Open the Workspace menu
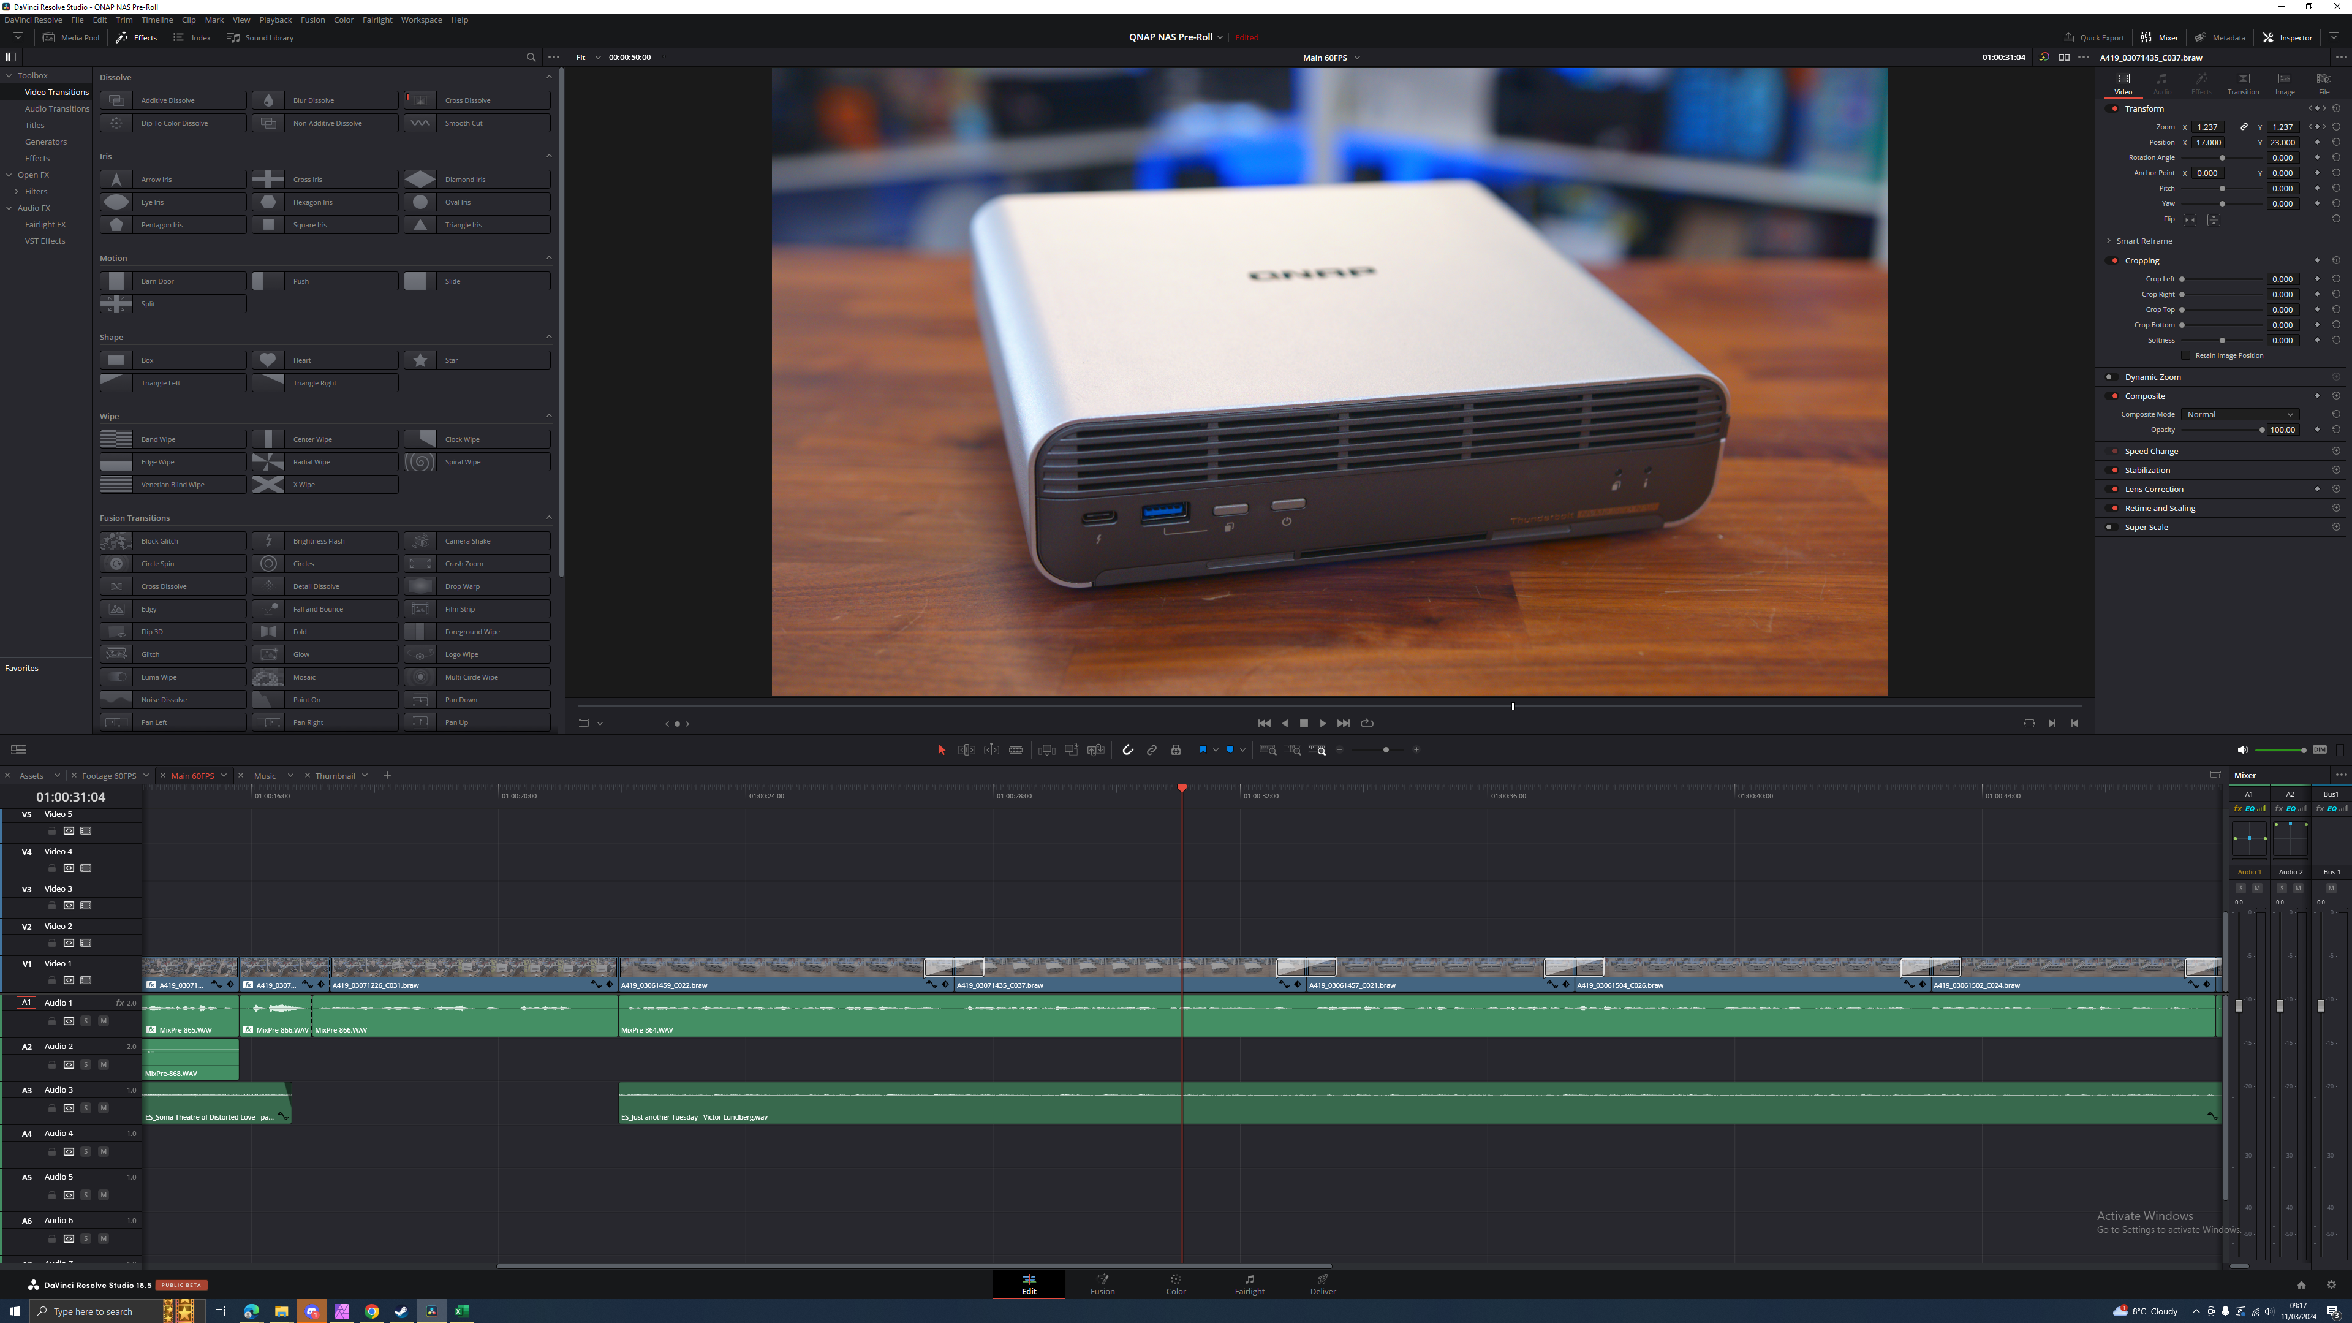The height and width of the screenshot is (1323, 2352). tap(421, 19)
